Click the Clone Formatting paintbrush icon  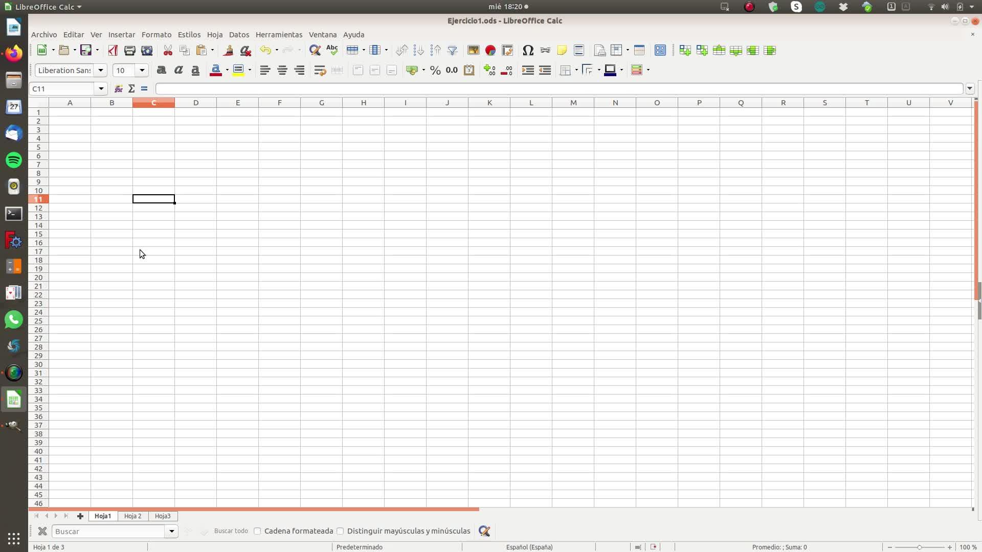pyautogui.click(x=228, y=50)
